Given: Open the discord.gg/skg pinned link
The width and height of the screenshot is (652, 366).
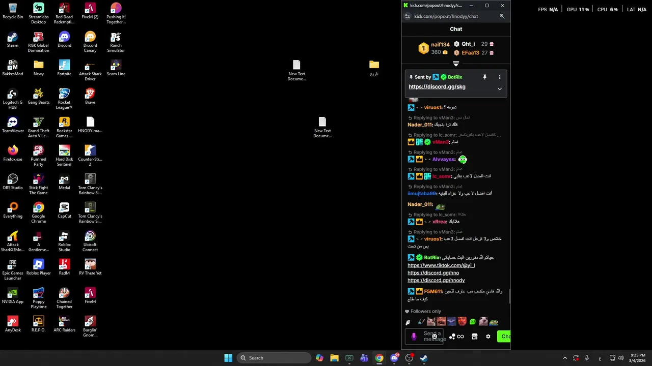Looking at the screenshot, I should point(437,87).
